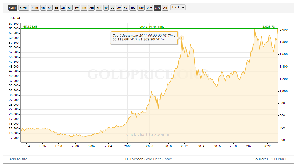Open the Add to site link
The image size is (296, 165).
coord(18,159)
